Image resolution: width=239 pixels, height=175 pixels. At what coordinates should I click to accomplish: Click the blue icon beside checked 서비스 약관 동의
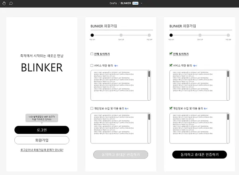(x=195, y=66)
